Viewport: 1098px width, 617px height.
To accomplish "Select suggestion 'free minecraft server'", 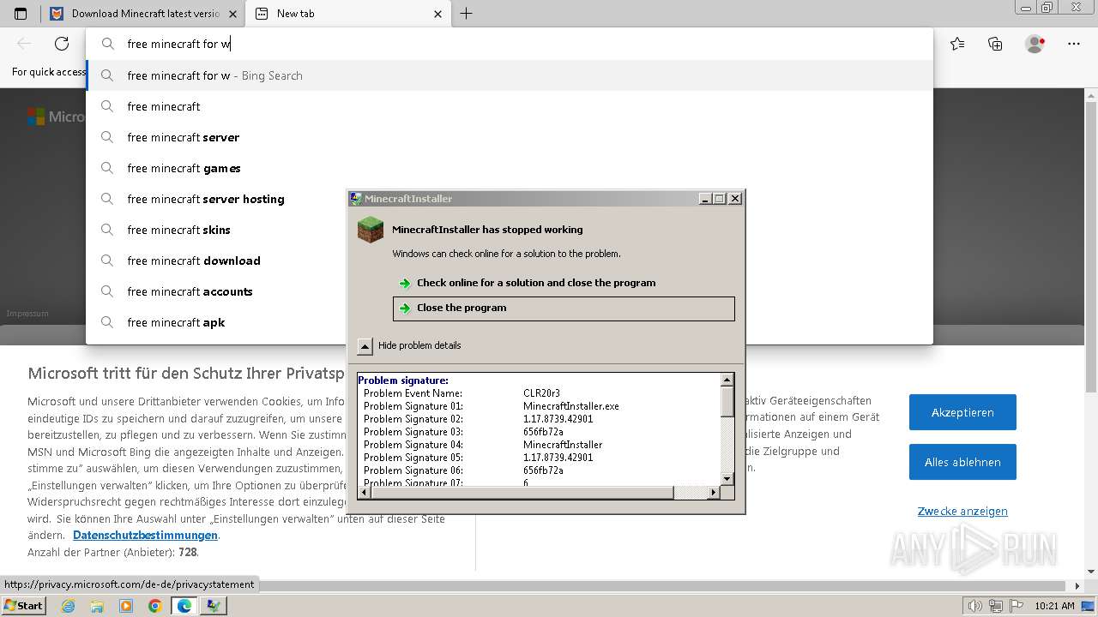I will coord(510,137).
